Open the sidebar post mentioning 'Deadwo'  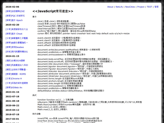click(x=15, y=47)
